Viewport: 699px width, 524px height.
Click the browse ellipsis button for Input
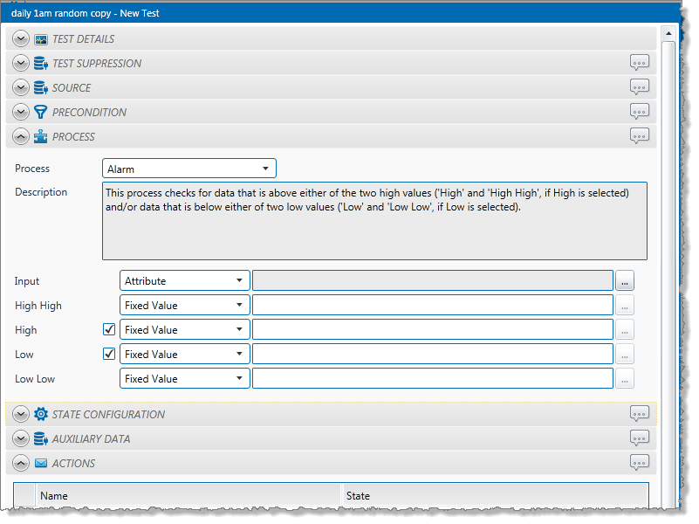coord(625,281)
